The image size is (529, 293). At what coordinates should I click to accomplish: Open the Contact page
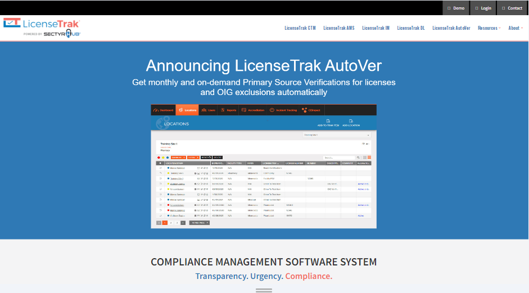[x=512, y=8]
